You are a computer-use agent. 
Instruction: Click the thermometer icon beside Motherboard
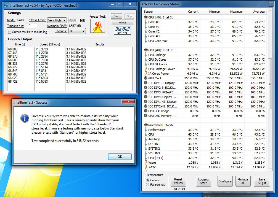pos(145,130)
